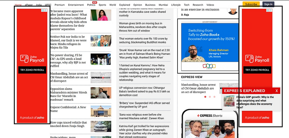Viewport: 289px width, 138px height.
Task: Open the India nav section
Action: [x=39, y=5]
